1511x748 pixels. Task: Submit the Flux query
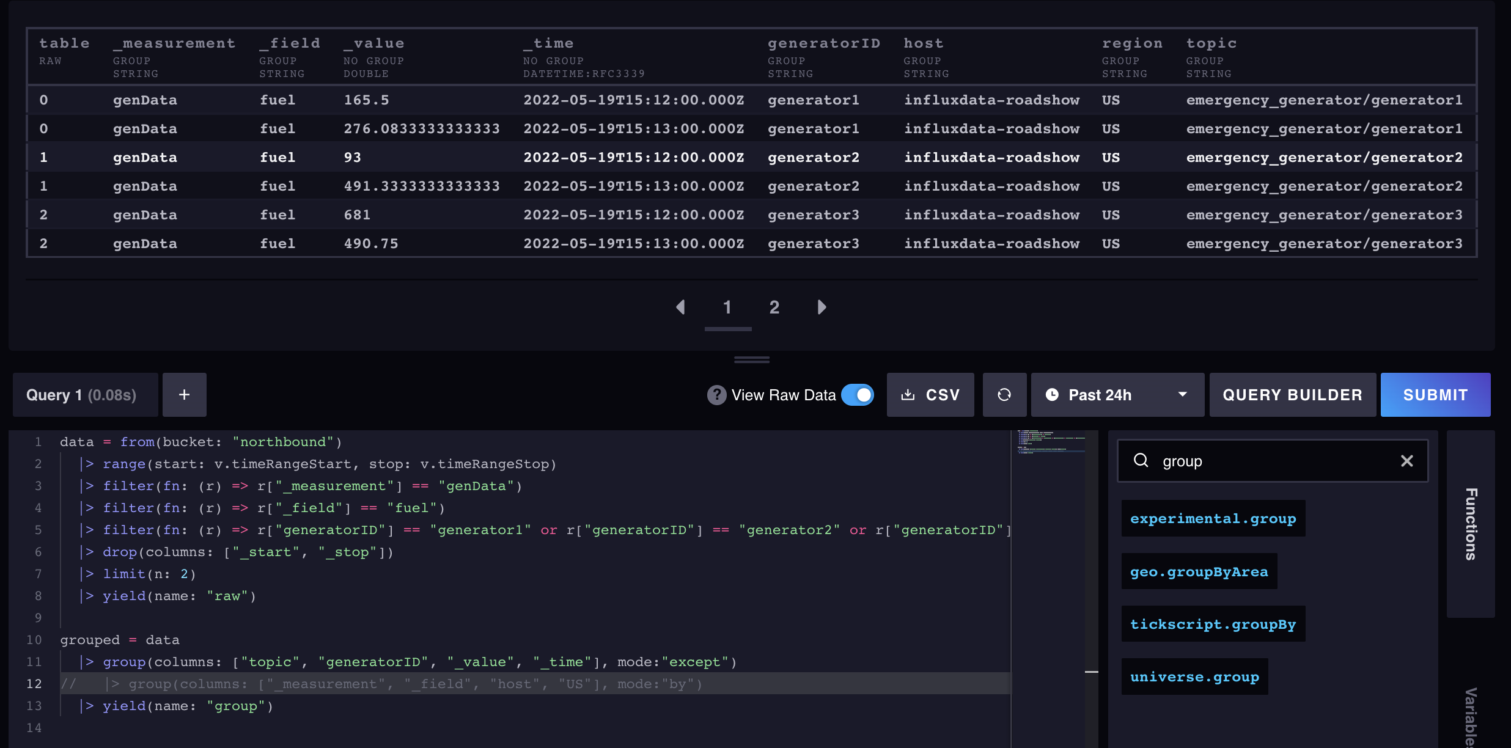(x=1435, y=395)
